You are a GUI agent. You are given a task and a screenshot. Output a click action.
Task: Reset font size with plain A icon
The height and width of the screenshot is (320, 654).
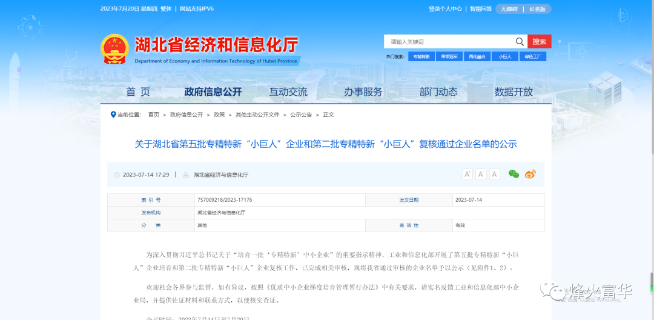[495, 175]
